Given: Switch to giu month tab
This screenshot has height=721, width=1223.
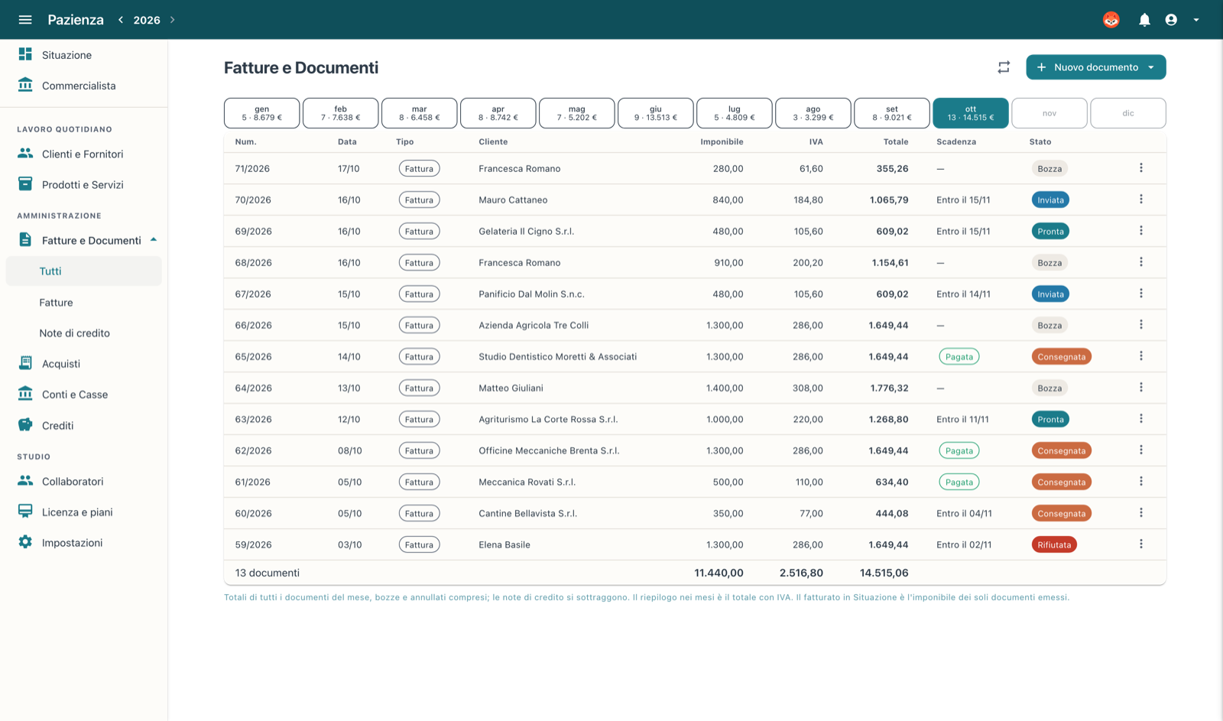Looking at the screenshot, I should click(656, 113).
